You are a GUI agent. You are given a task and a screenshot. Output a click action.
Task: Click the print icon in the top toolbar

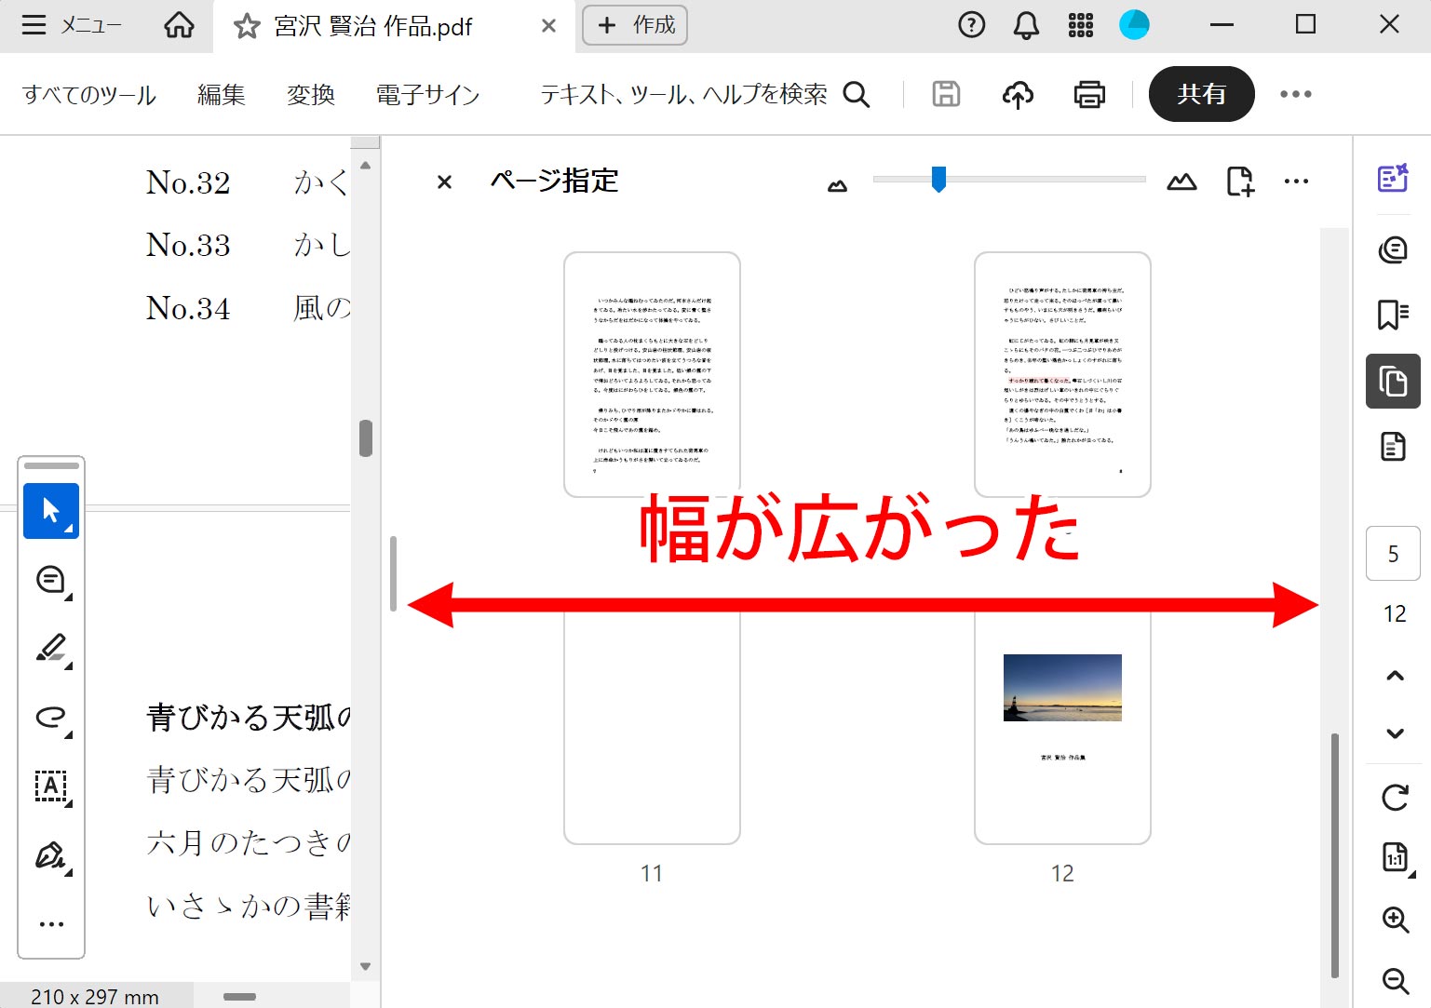1088,94
